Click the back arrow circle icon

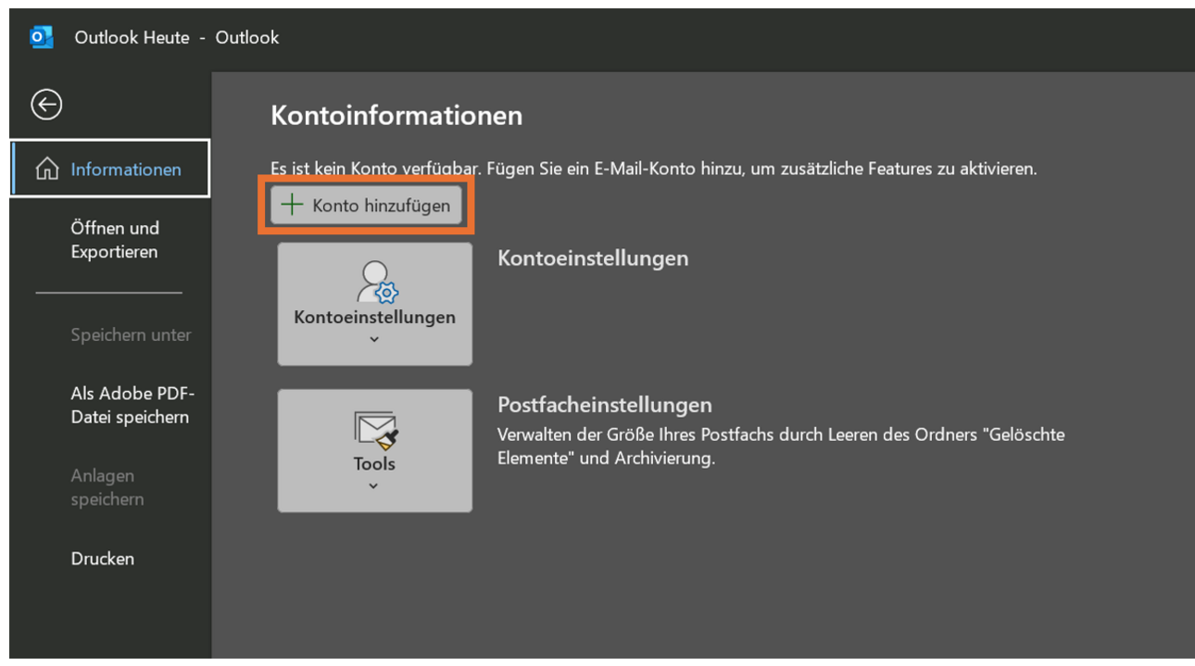46,105
